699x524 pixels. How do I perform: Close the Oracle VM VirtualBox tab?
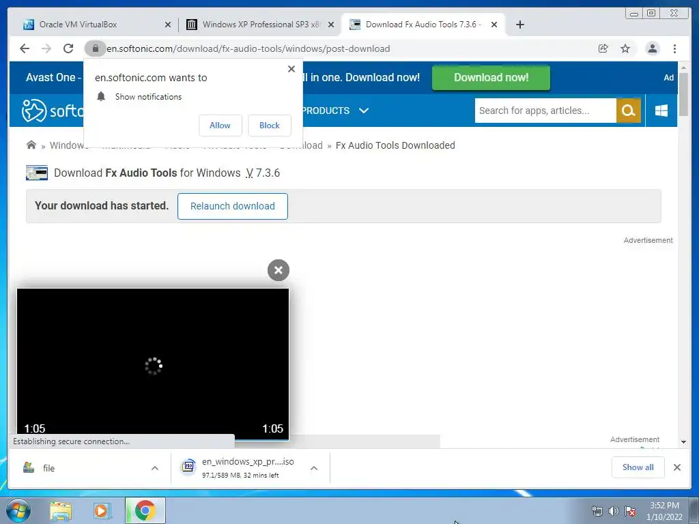click(168, 25)
